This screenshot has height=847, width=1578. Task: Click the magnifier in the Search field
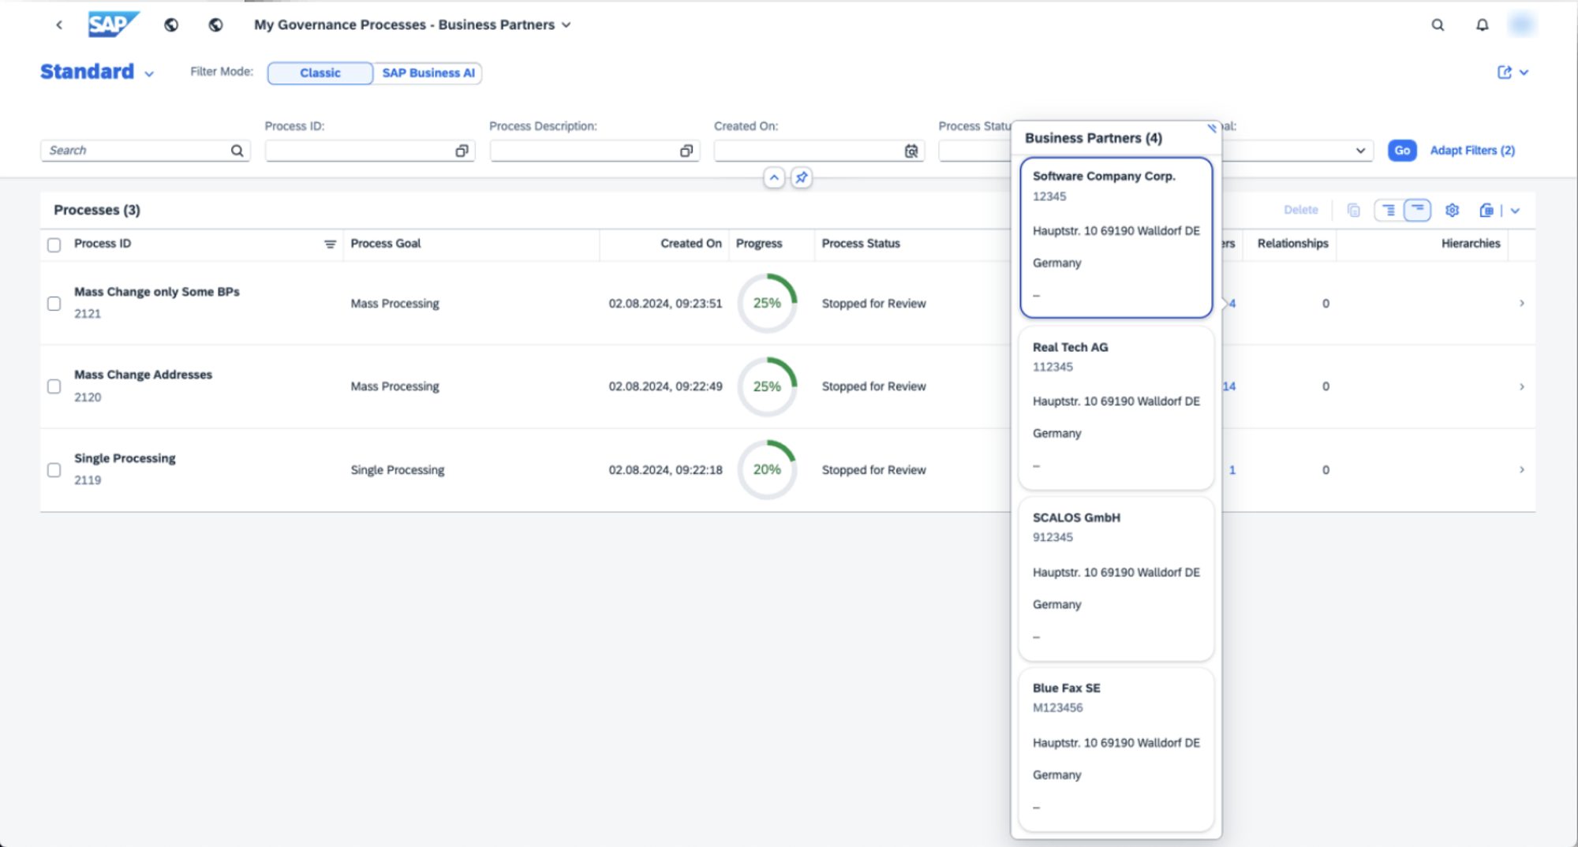click(237, 151)
